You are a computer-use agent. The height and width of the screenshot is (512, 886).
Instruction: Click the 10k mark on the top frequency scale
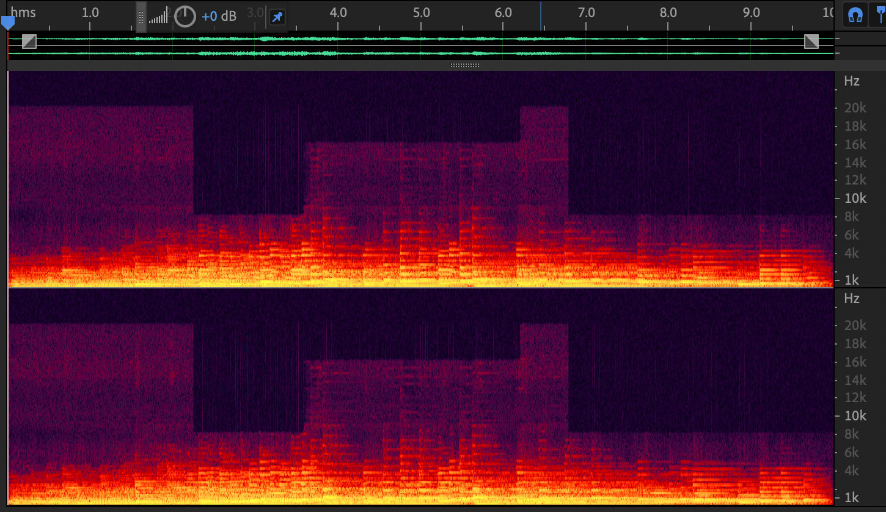(x=854, y=199)
